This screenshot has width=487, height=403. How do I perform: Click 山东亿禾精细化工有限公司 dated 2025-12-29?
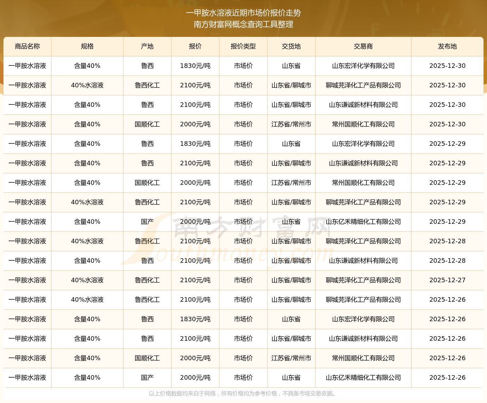(363, 222)
